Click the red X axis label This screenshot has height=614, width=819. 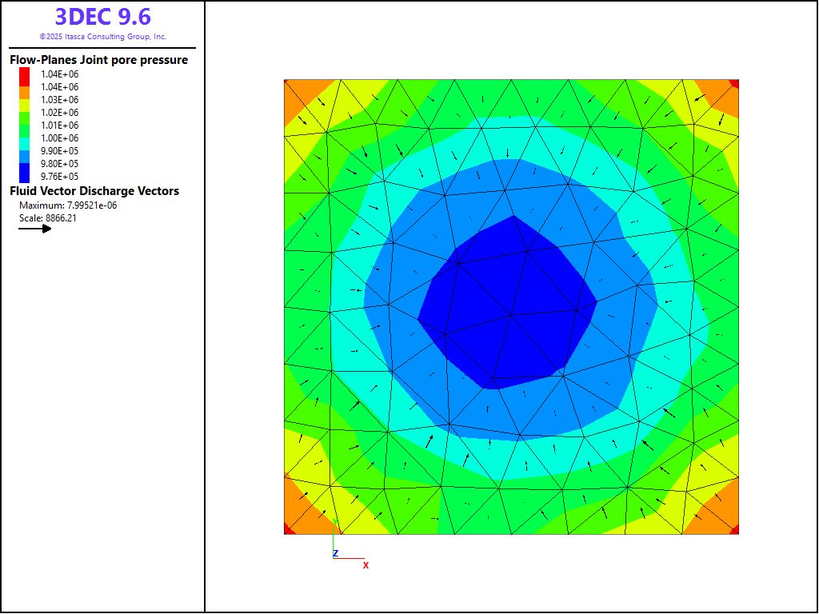click(x=366, y=565)
